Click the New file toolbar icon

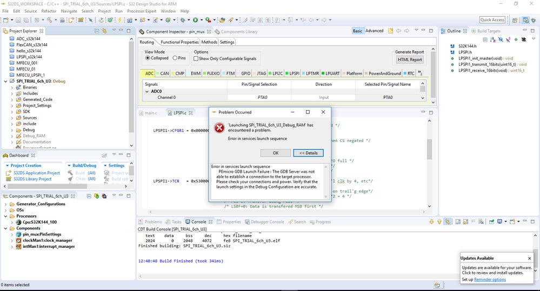click(6, 20)
